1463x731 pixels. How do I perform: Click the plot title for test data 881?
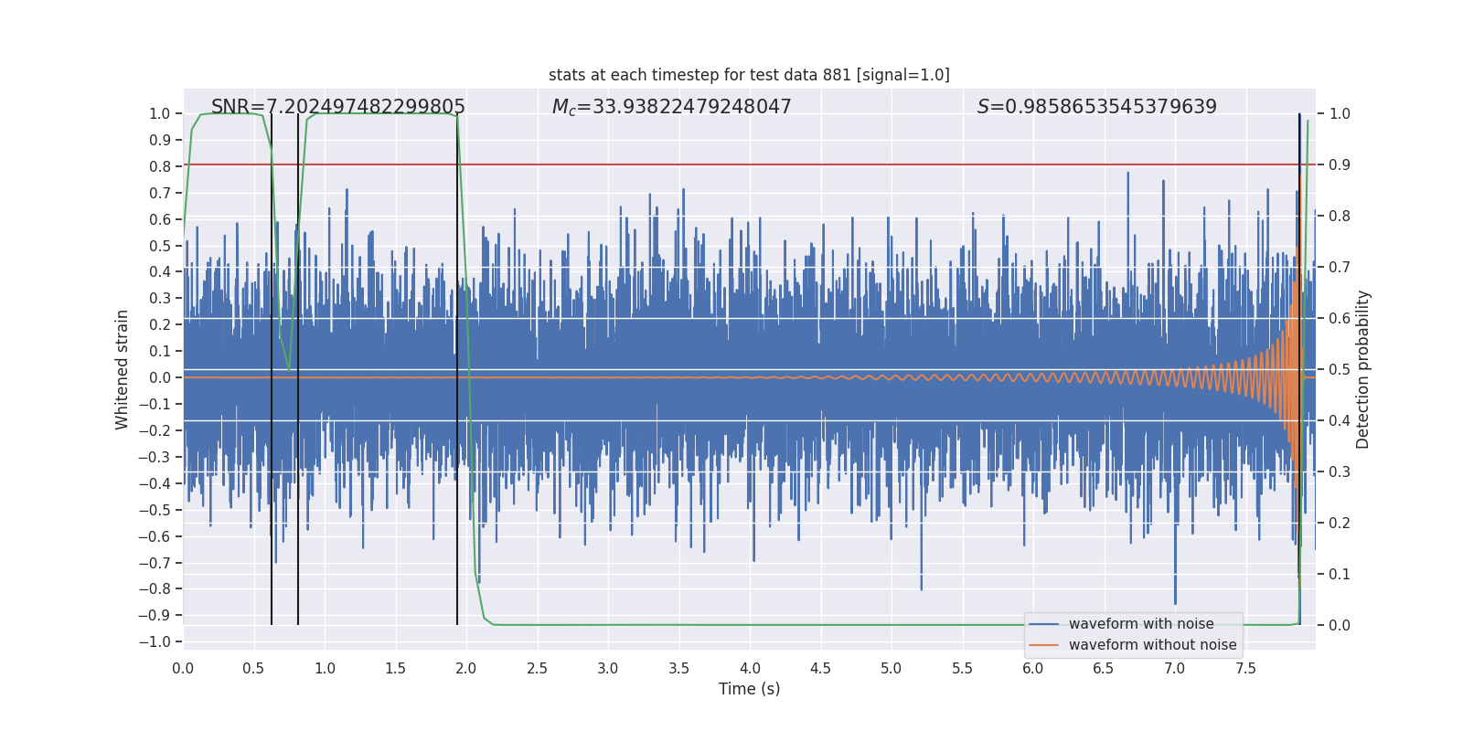[749, 75]
